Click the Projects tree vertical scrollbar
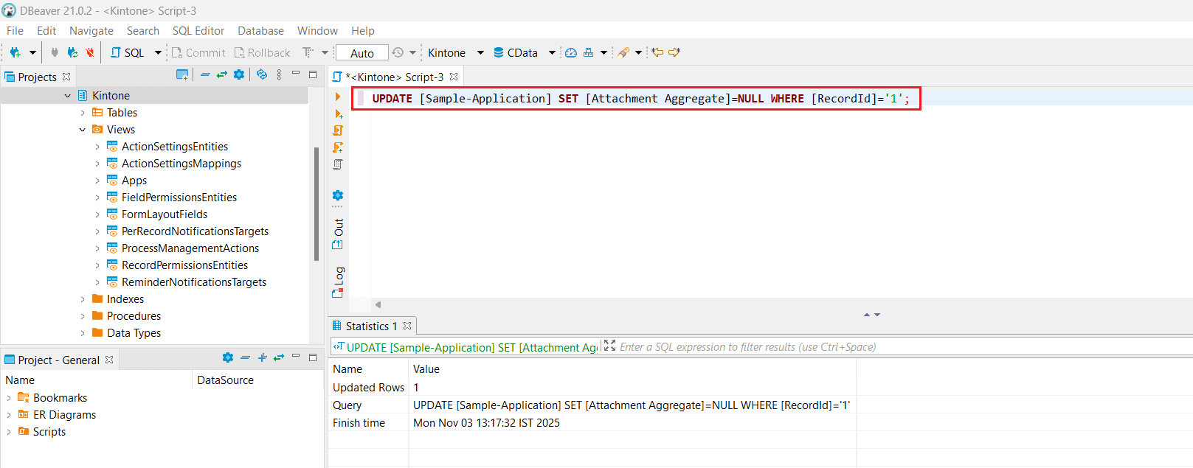This screenshot has width=1193, height=468. (x=316, y=204)
